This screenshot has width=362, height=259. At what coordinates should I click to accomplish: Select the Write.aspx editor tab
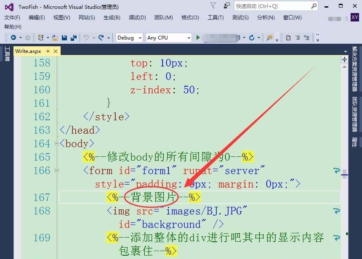[x=28, y=51]
